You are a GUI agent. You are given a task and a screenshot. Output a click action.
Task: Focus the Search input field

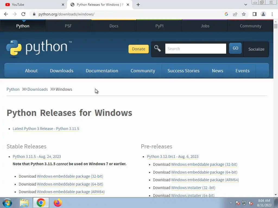195,49
